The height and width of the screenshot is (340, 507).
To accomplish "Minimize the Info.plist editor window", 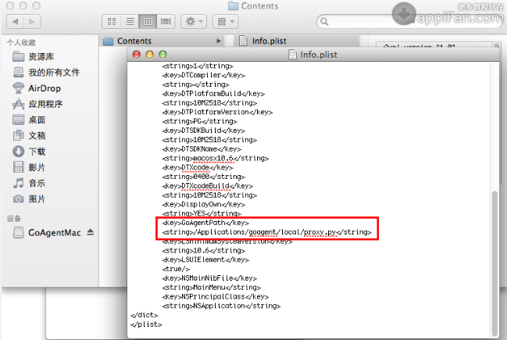I will point(150,55).
